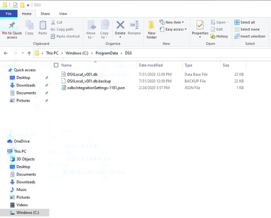Sort by the Size column
Screen dimensions: 271x218
pos(226,65)
